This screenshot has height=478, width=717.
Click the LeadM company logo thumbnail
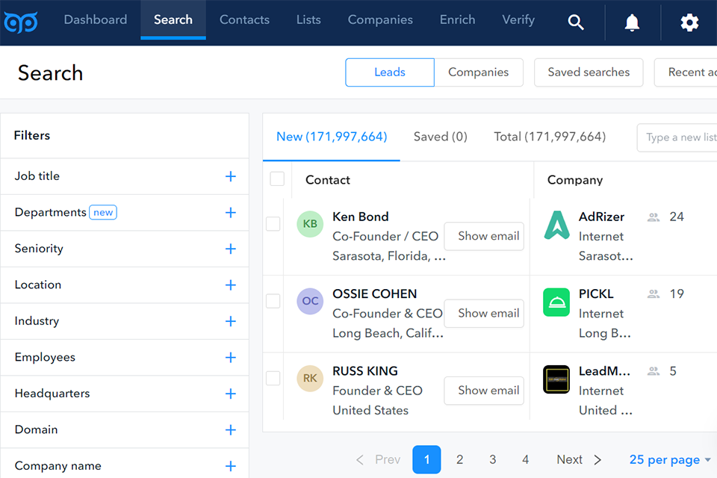[x=556, y=379]
